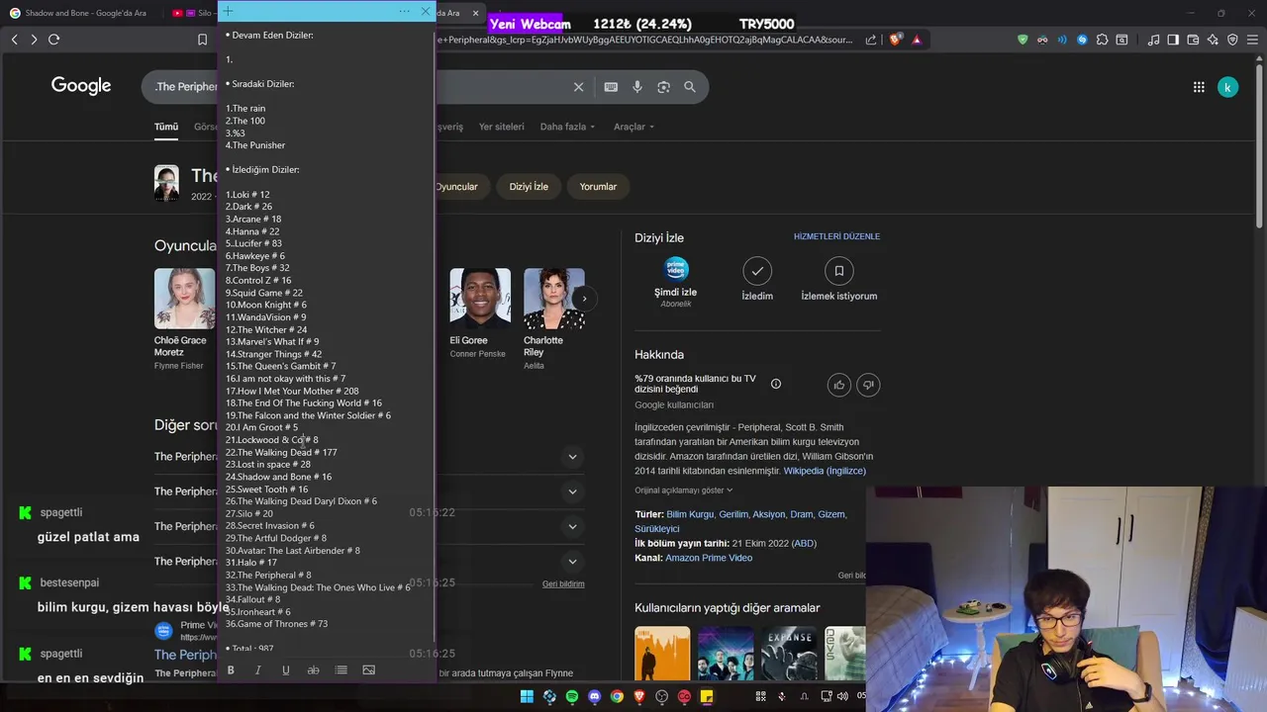Screen dimensions: 1267x712
Task: Open The Expanse related search thumbnail
Action: pos(789,654)
